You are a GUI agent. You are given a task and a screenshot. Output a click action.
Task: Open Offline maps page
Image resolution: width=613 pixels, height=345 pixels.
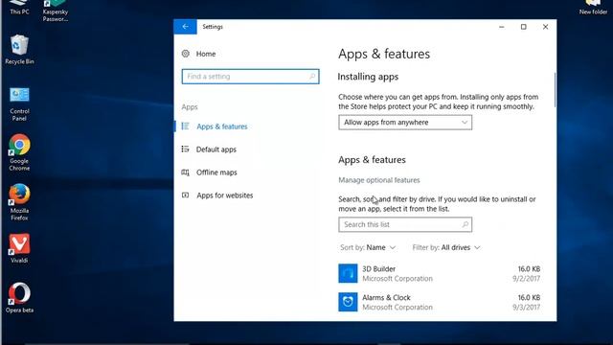216,172
